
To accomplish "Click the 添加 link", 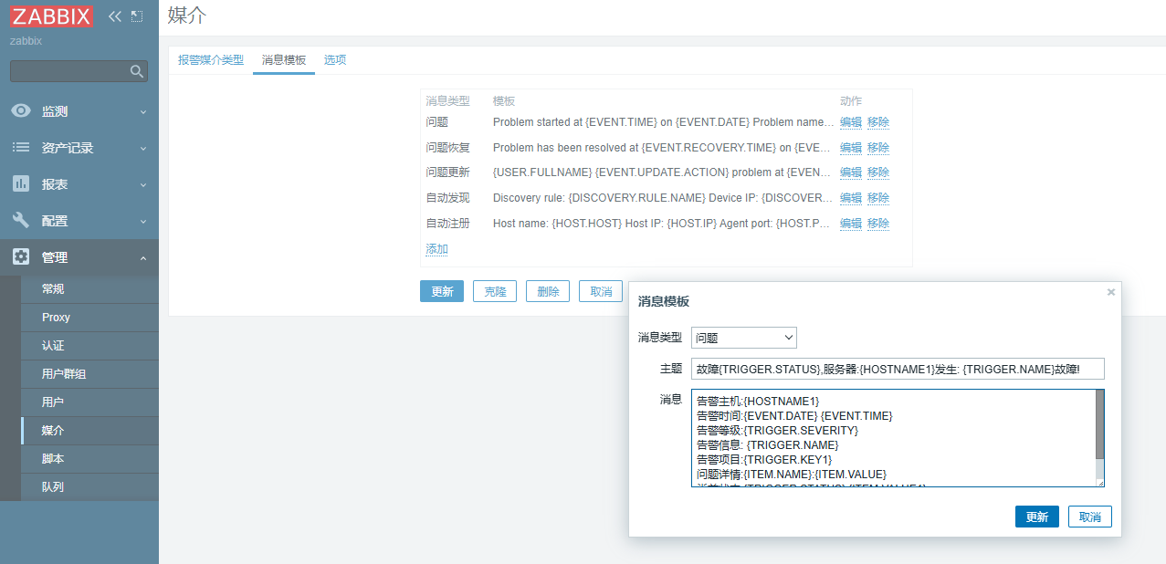I will 436,249.
